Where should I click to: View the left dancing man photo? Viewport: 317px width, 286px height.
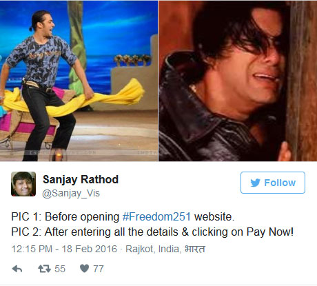[x=79, y=81]
